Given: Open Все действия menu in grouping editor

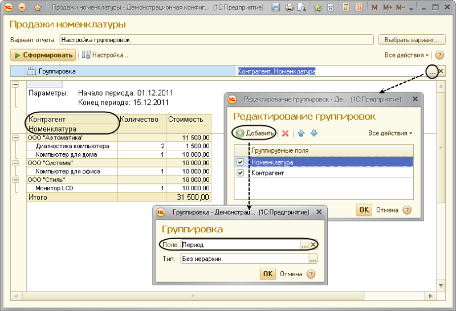Looking at the screenshot, I should (x=390, y=133).
